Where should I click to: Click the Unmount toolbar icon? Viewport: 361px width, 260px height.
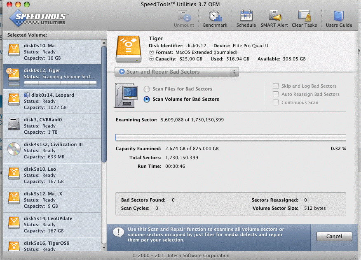click(184, 16)
